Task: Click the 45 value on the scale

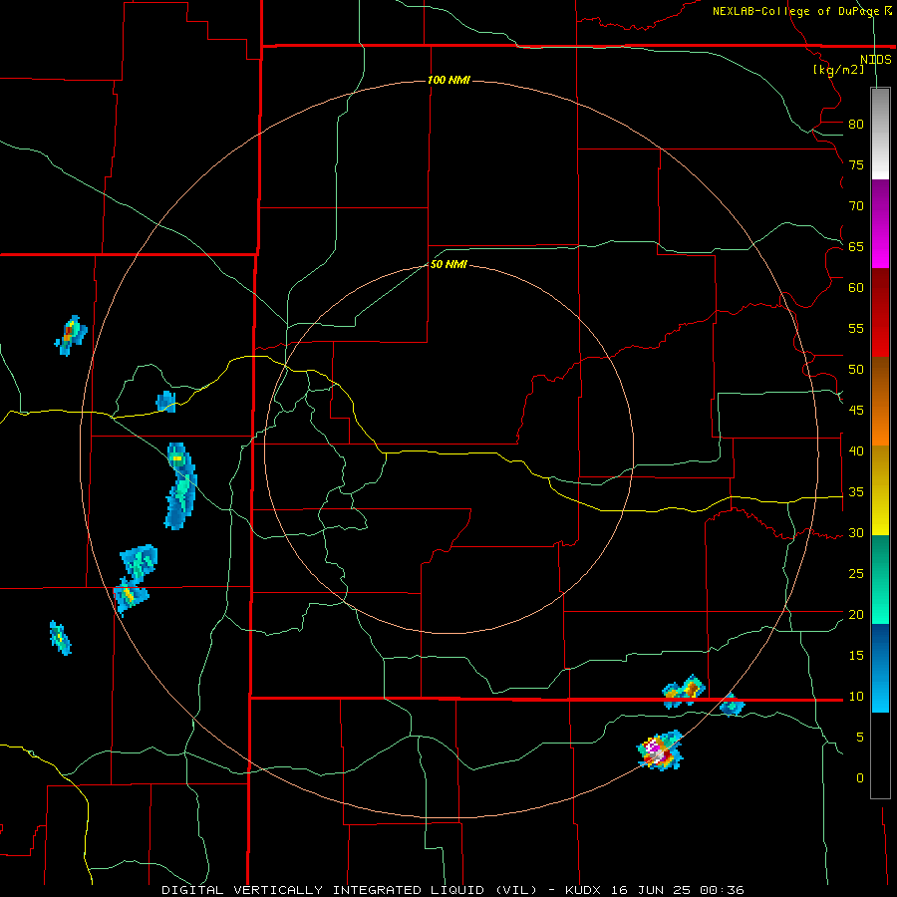Action: pyautogui.click(x=856, y=411)
